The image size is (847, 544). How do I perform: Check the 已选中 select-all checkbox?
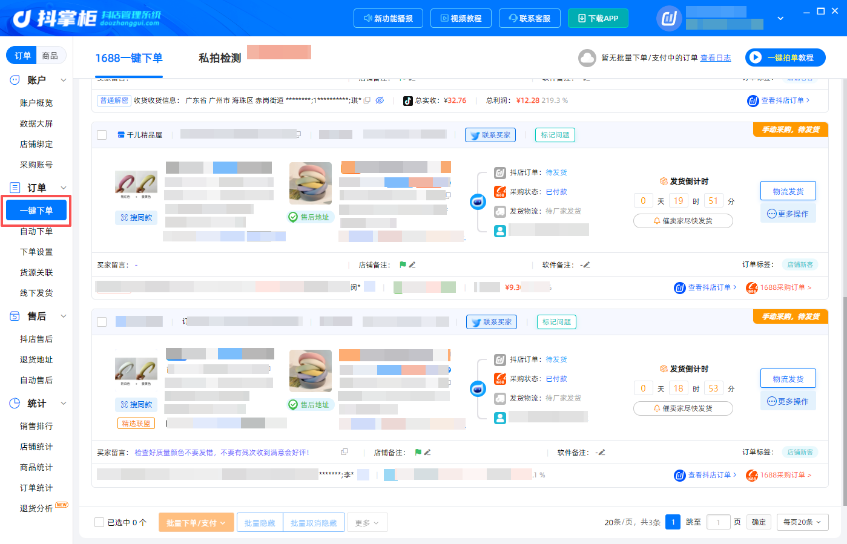tap(99, 522)
